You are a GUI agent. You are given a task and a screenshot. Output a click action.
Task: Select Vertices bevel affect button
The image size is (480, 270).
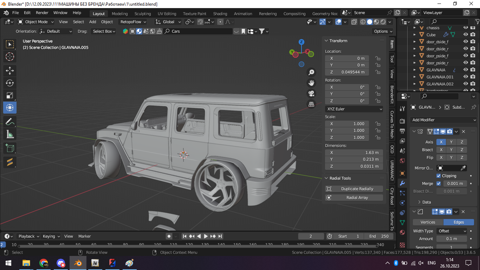(x=428, y=222)
